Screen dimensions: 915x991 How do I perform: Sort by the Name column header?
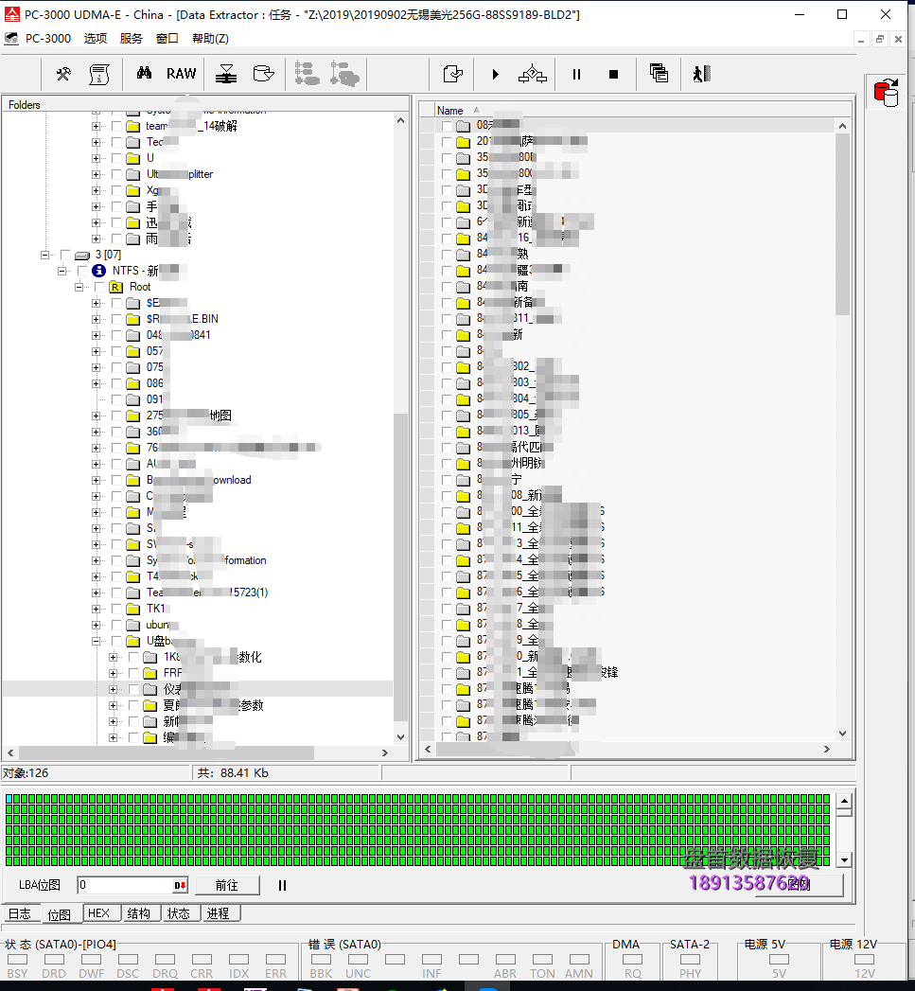click(449, 110)
